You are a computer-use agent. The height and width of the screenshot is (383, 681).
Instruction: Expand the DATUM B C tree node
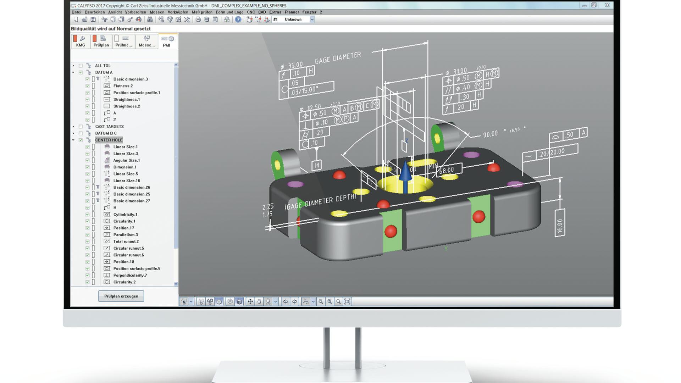[73, 133]
